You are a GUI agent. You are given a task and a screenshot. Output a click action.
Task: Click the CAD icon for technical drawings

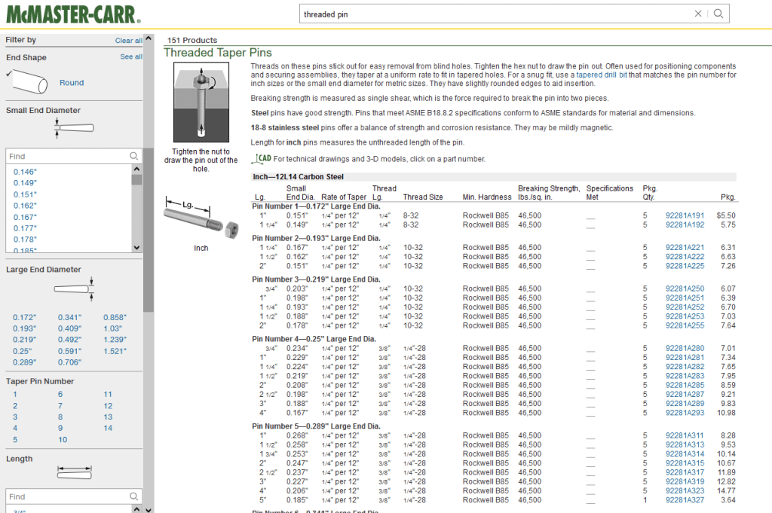(x=262, y=159)
